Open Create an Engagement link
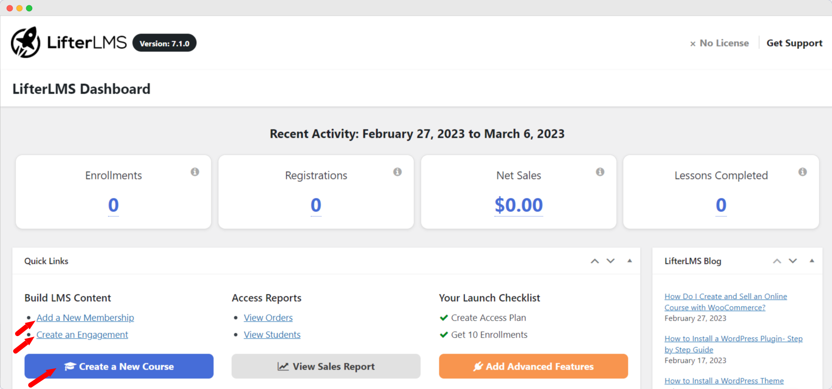 pyautogui.click(x=82, y=335)
